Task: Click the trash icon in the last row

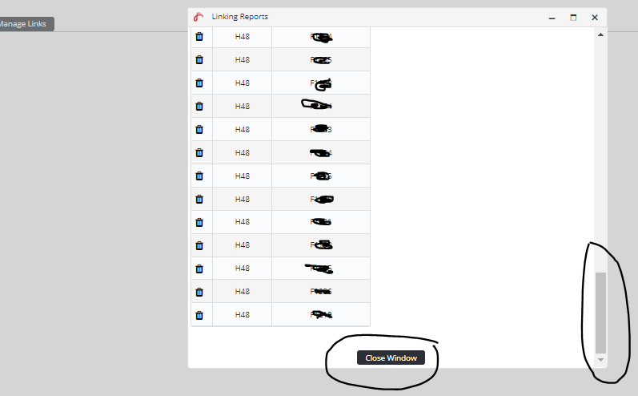Action: click(199, 316)
